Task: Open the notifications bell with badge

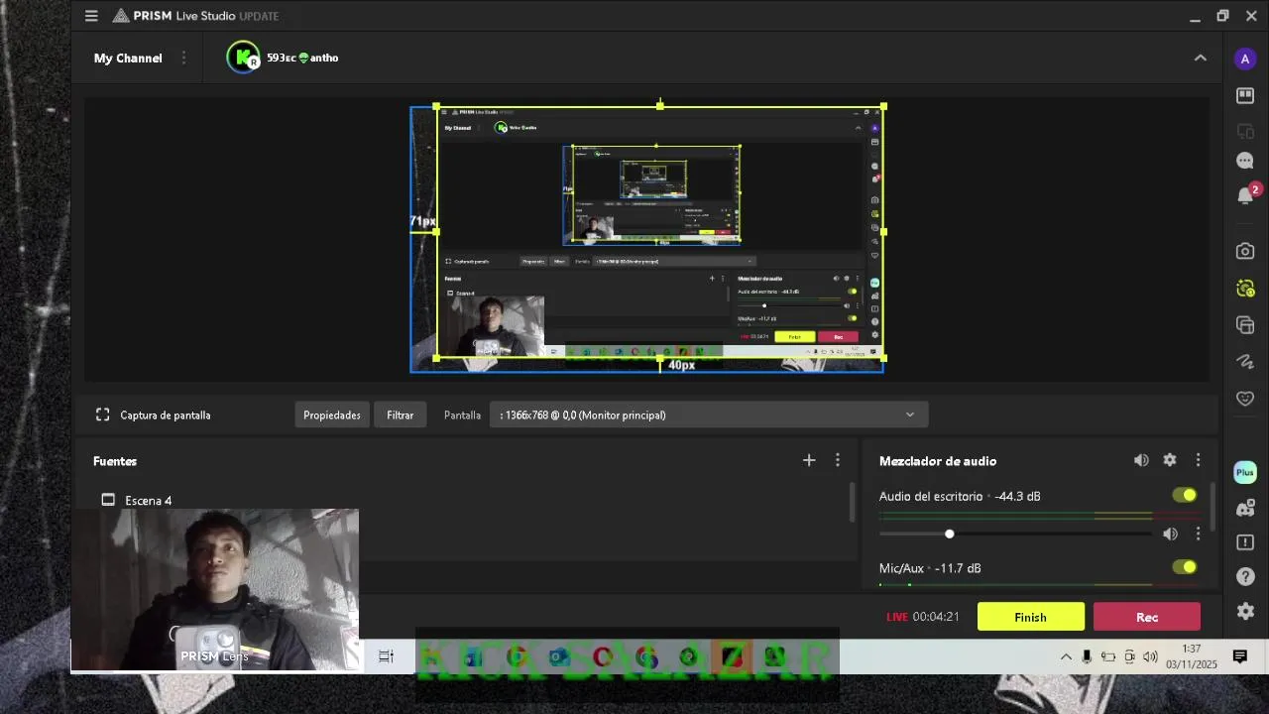Action: tap(1246, 194)
